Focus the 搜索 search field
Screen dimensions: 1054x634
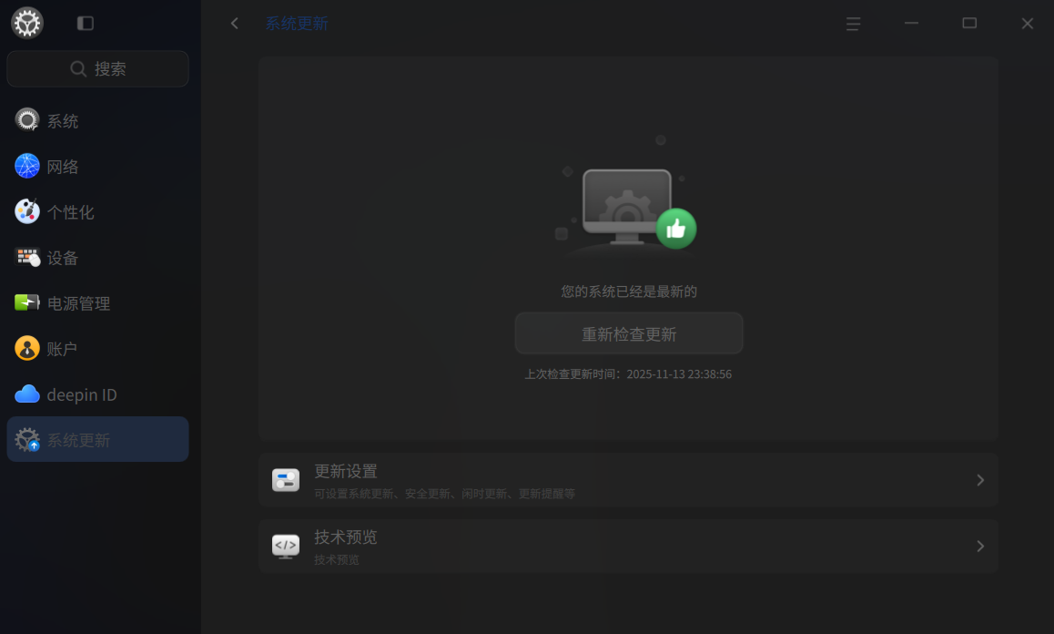point(97,68)
